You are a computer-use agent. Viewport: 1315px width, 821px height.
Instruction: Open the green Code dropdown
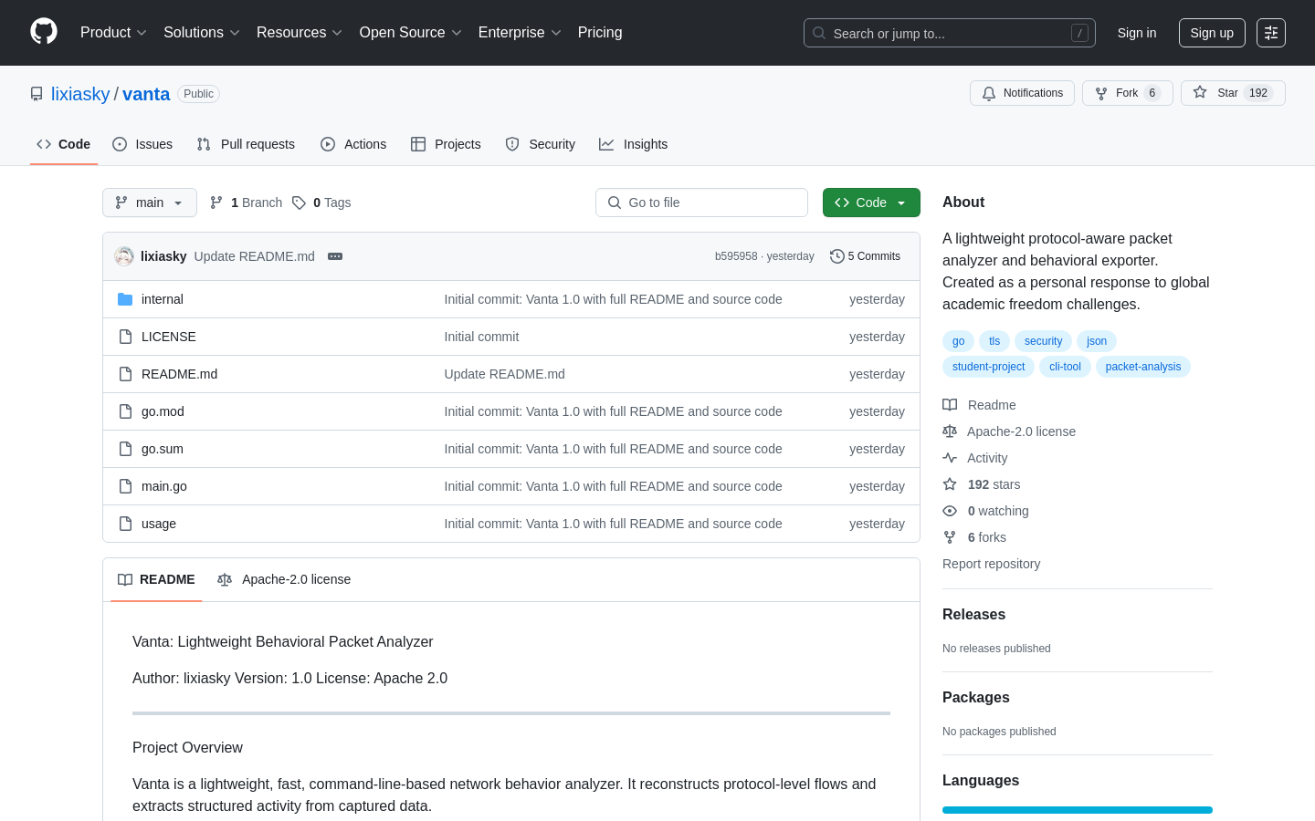click(871, 203)
